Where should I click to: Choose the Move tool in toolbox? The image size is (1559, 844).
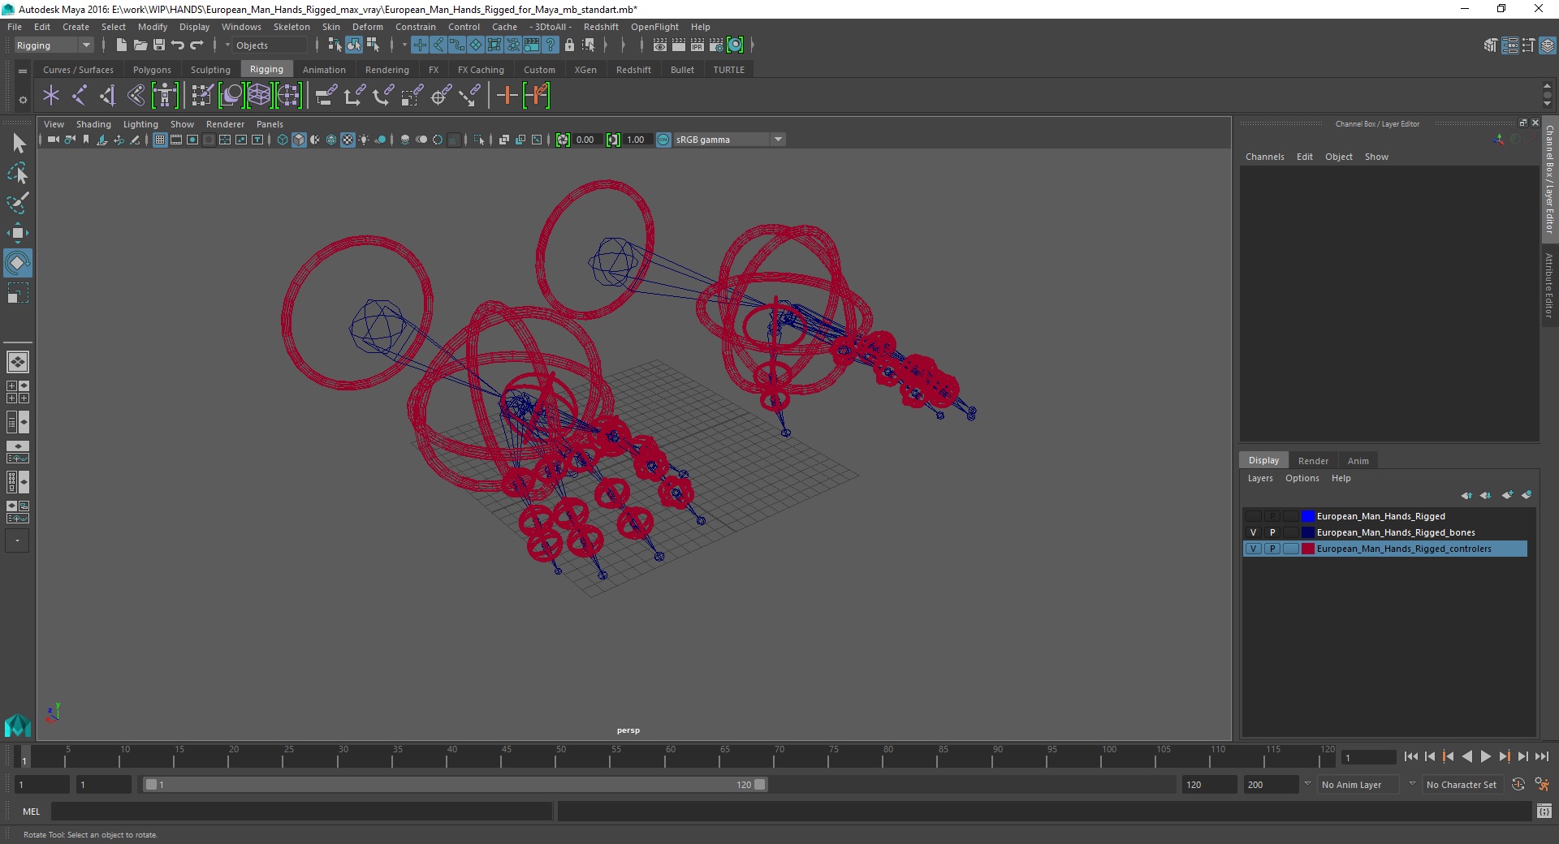(18, 233)
